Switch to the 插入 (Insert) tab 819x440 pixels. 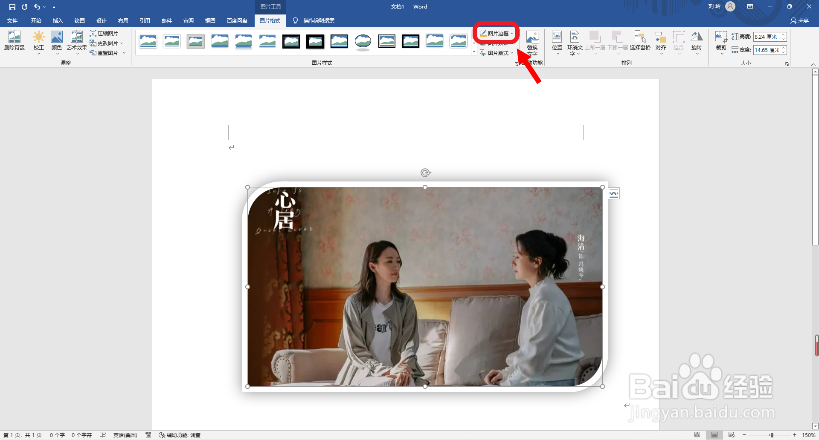click(x=58, y=20)
